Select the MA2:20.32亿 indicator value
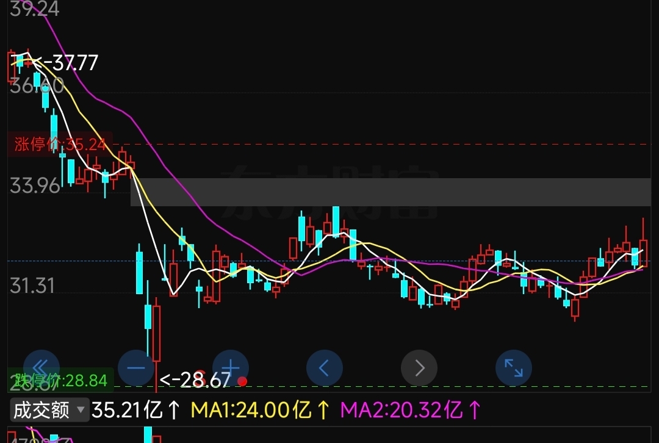 410,410
